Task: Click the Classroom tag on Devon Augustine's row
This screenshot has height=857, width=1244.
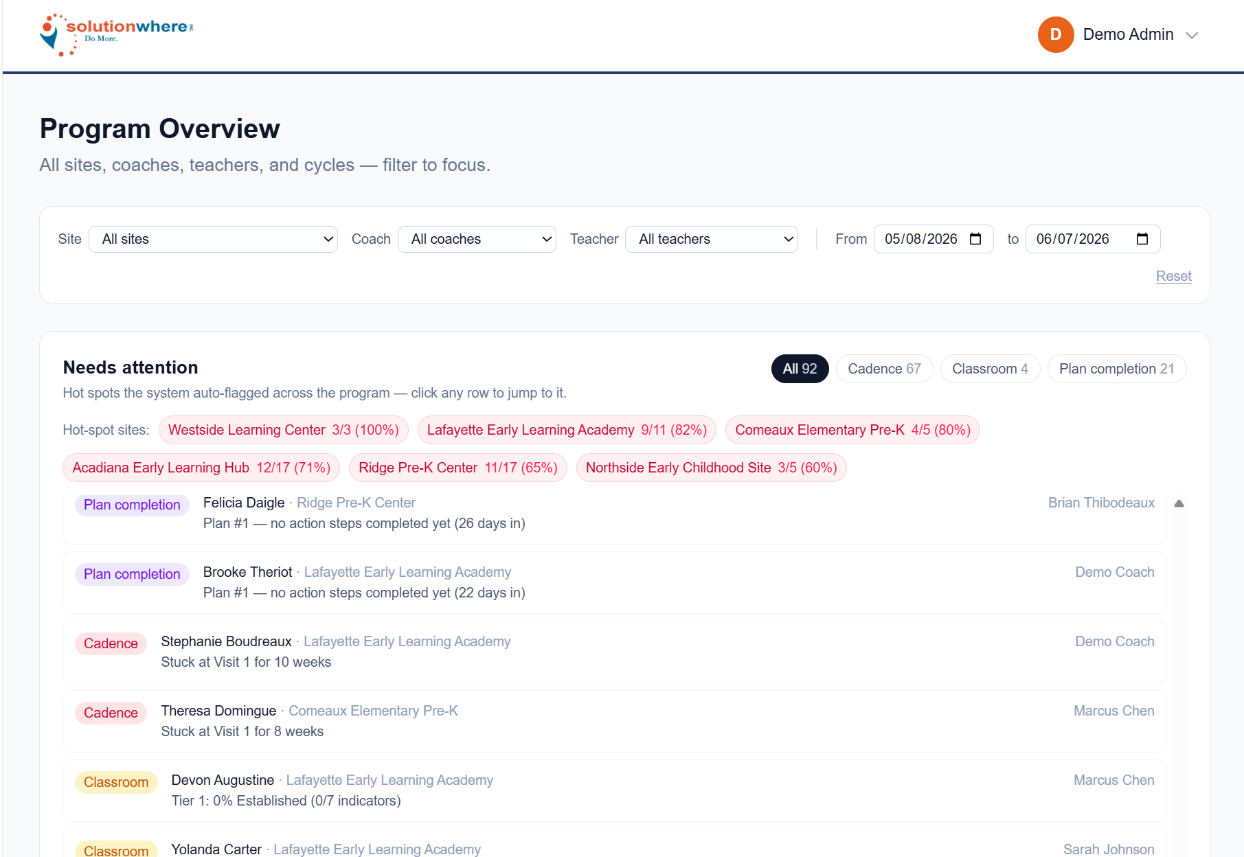Action: click(x=116, y=782)
